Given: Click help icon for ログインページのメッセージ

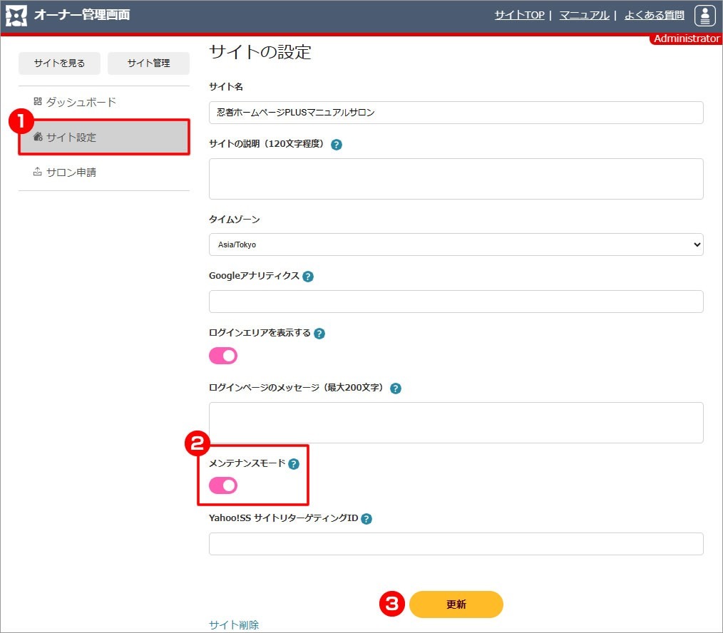Looking at the screenshot, I should (x=396, y=388).
